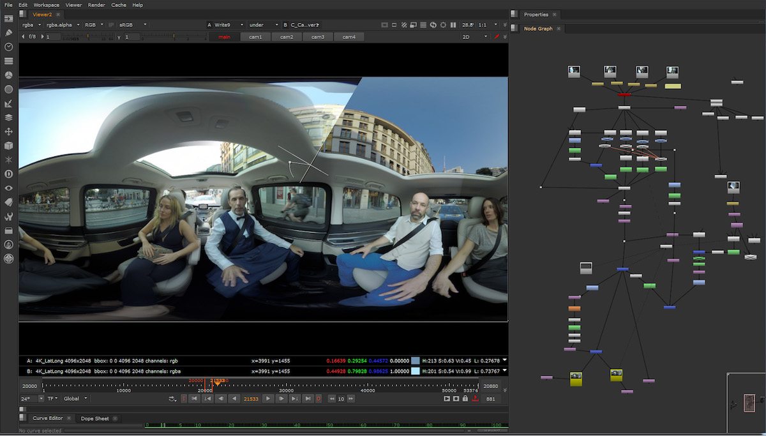Open the Render menu

[96, 5]
